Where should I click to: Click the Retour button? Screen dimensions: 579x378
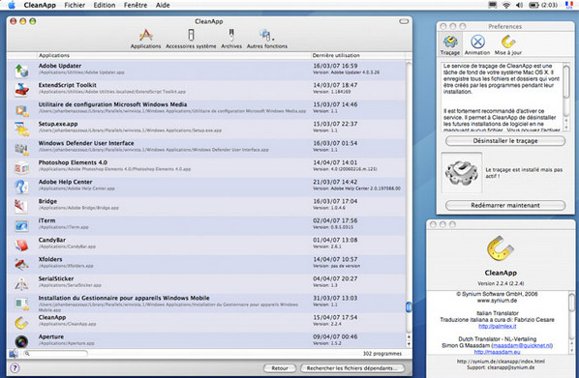(280, 368)
